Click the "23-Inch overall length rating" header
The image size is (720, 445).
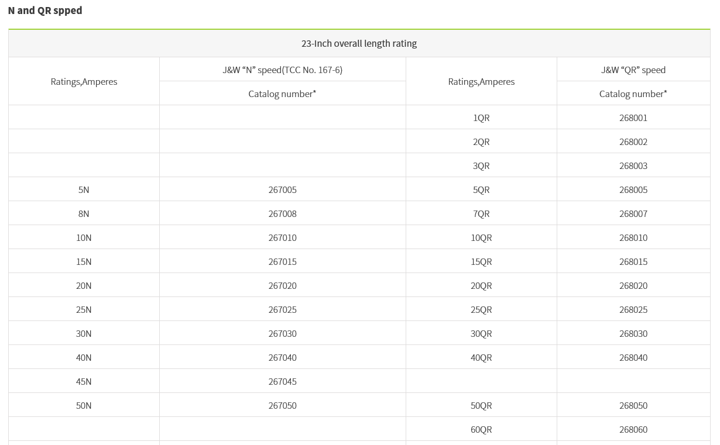coord(359,43)
